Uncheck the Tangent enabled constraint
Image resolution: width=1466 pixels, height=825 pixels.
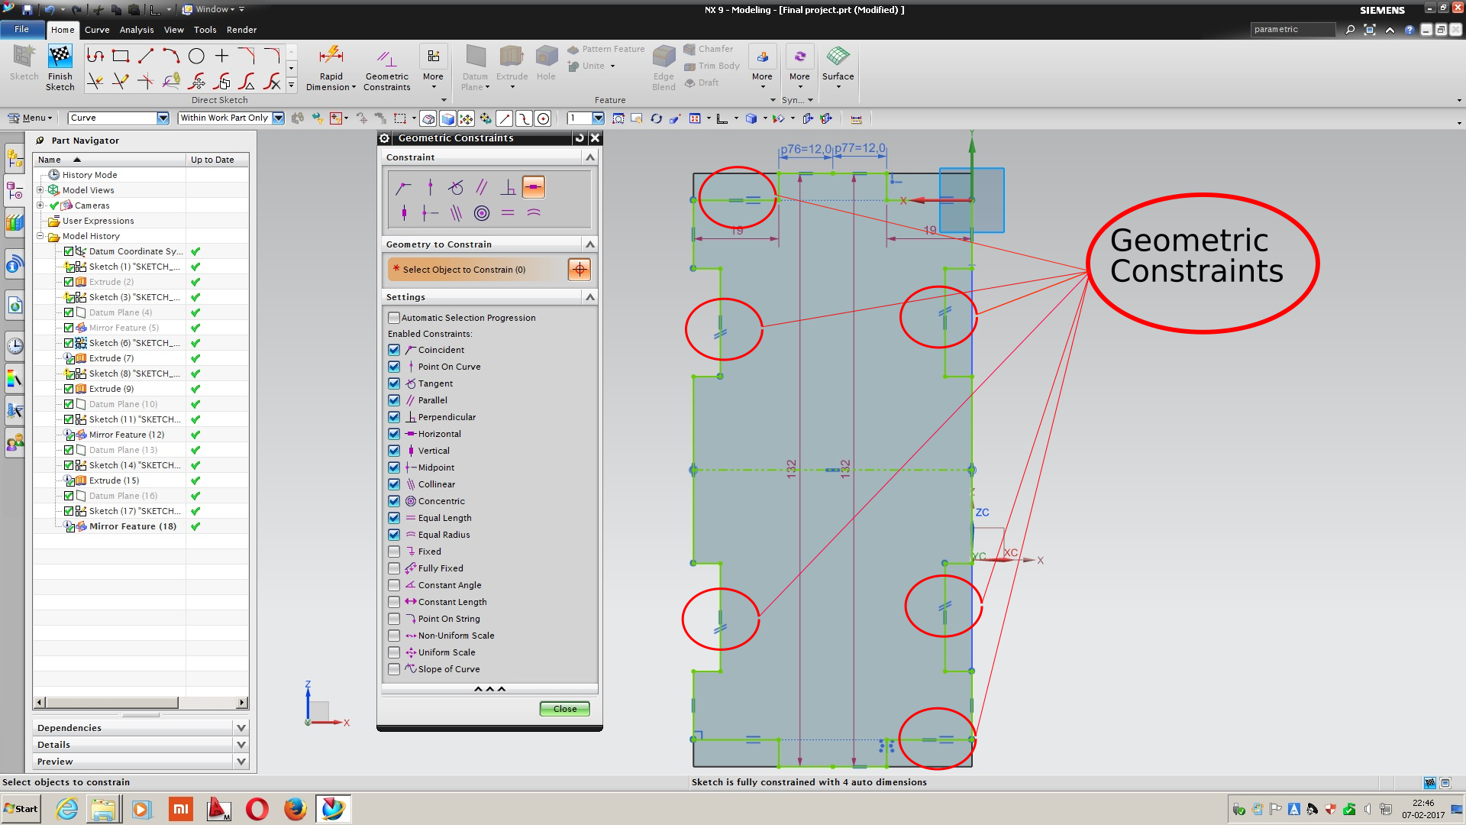394,383
